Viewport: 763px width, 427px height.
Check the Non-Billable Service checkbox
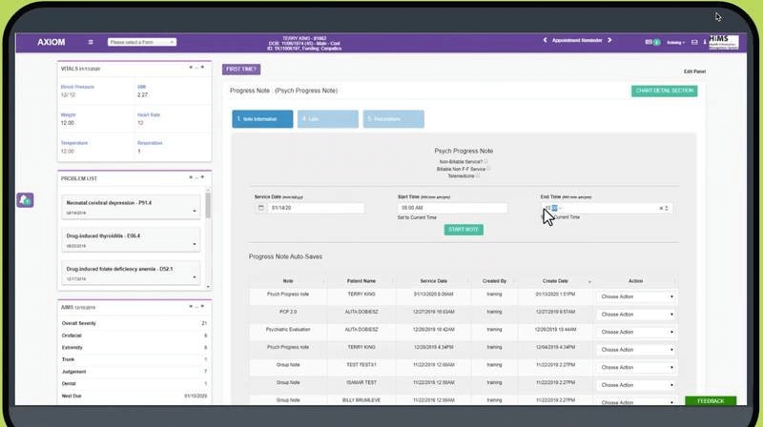[x=487, y=162]
